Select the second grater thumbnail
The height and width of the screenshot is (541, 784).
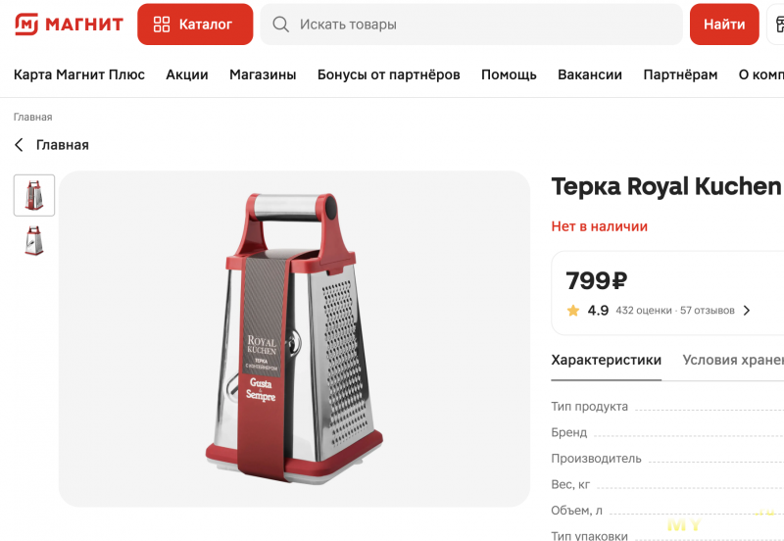point(34,240)
